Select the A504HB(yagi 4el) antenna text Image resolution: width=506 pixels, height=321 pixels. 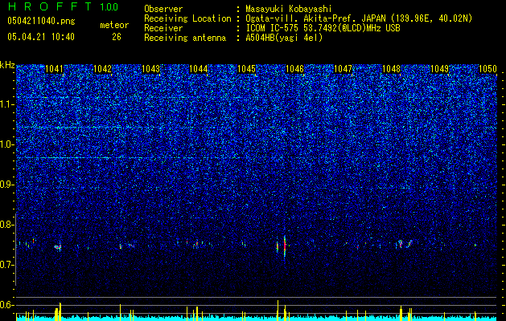(x=284, y=38)
